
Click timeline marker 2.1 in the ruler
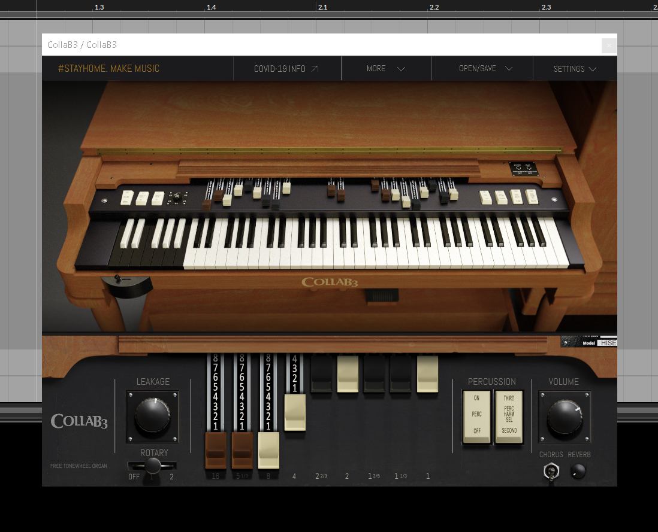[322, 7]
